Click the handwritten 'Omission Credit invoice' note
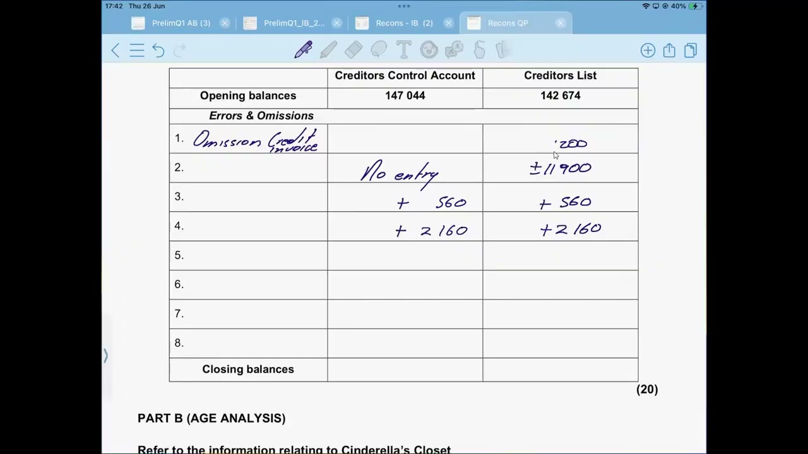 pos(256,140)
